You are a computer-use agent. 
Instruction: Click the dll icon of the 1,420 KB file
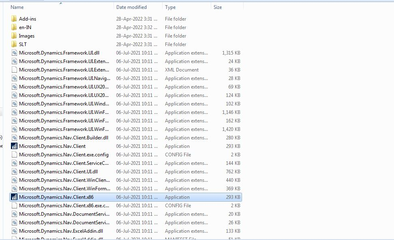click(x=14, y=129)
